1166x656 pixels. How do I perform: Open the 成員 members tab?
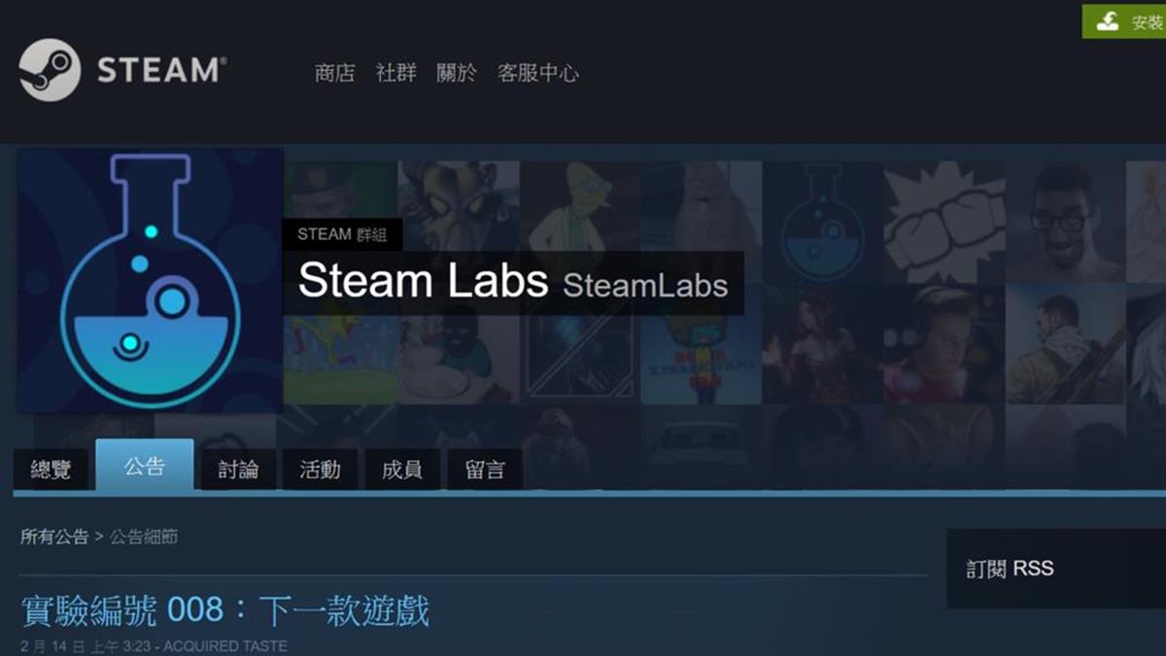[x=402, y=470]
